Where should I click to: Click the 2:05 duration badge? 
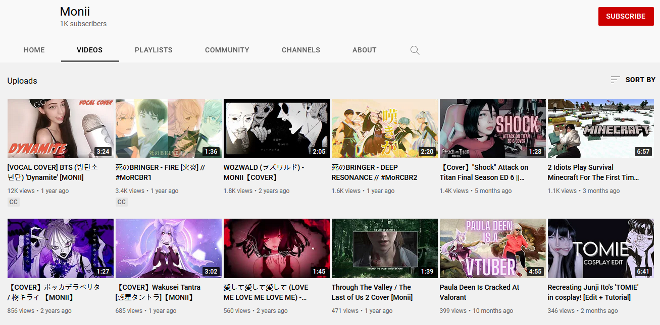(x=319, y=152)
